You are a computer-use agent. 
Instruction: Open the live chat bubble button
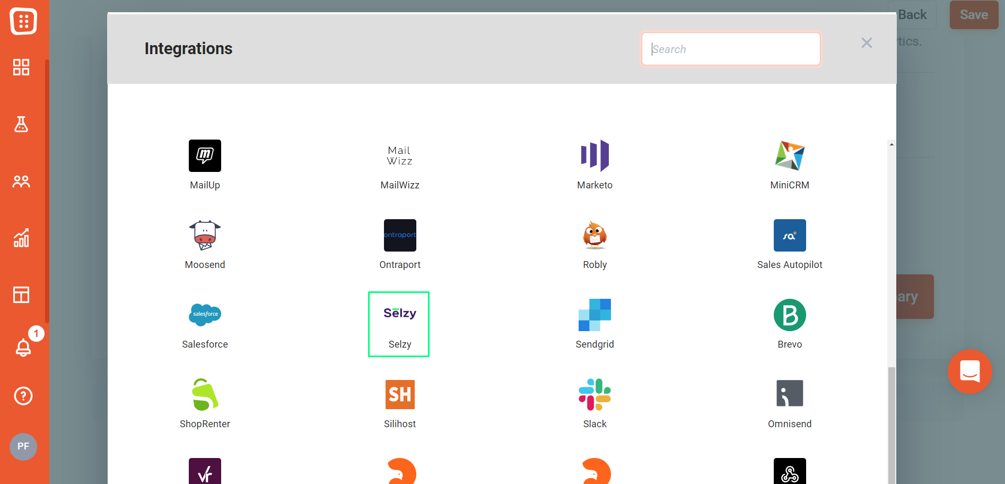pos(970,371)
